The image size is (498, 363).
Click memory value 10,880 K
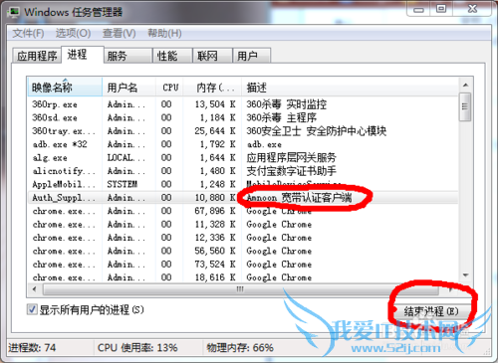point(215,198)
